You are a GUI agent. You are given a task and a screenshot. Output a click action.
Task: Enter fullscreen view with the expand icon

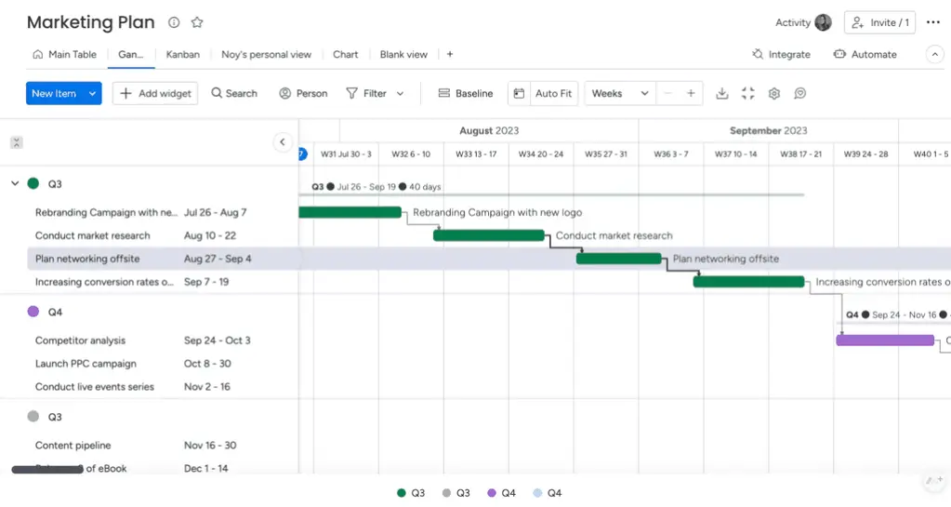[747, 93]
